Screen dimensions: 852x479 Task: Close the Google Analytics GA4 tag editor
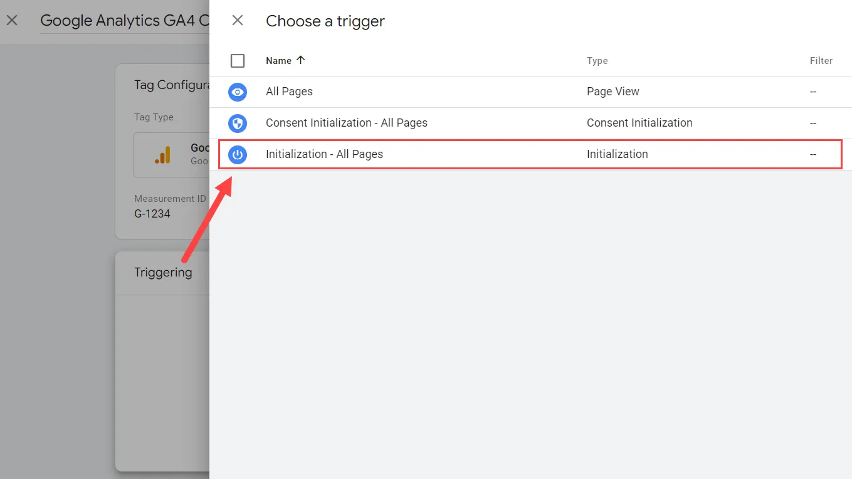[x=12, y=21]
